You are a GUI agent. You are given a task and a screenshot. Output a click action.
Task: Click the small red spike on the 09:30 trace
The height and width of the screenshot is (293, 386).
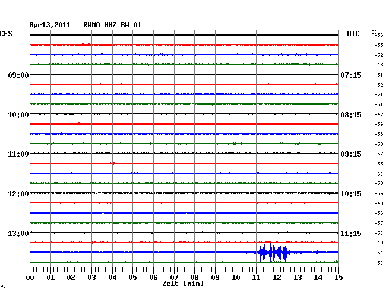pyautogui.click(x=112, y=163)
